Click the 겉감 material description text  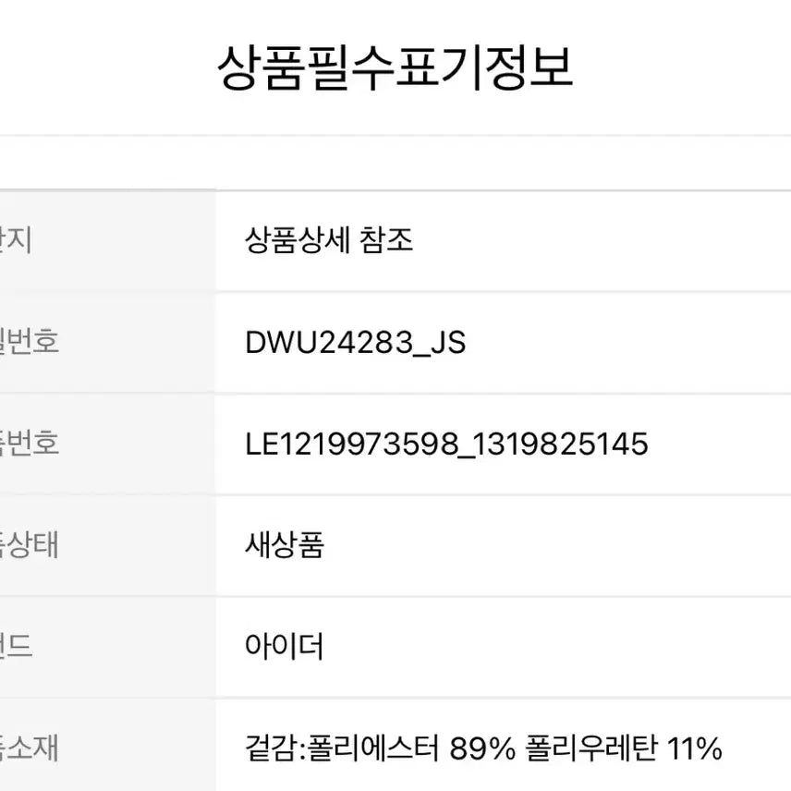483,748
